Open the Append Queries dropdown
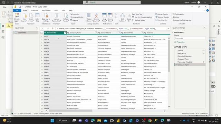The width and height of the screenshot is (221, 124). (163, 17)
